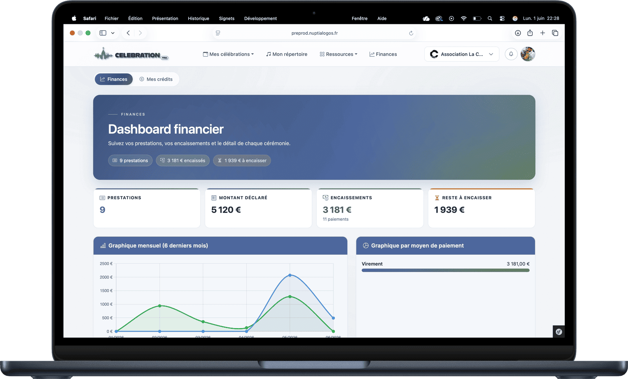Click the Safari share icon
This screenshot has height=379, width=628.
pos(530,33)
